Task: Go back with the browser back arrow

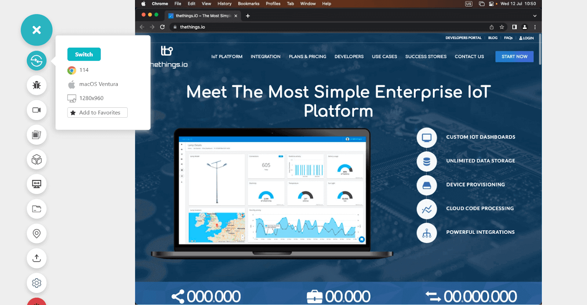Action: (142, 27)
